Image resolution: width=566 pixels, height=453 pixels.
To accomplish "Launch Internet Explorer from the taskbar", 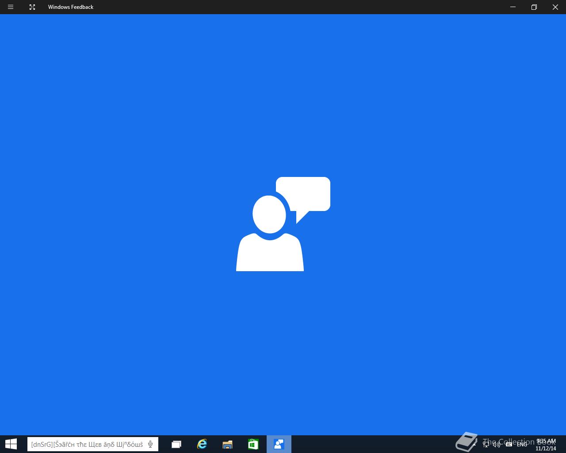I will (202, 444).
